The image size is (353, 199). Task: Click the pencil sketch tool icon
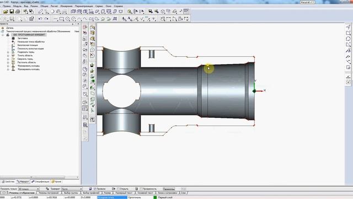coord(40,12)
